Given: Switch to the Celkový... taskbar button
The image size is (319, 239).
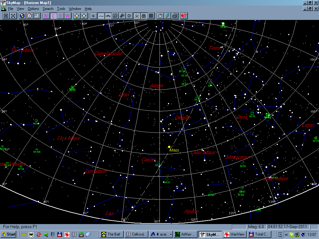Looking at the screenshot, I should click(x=136, y=234).
